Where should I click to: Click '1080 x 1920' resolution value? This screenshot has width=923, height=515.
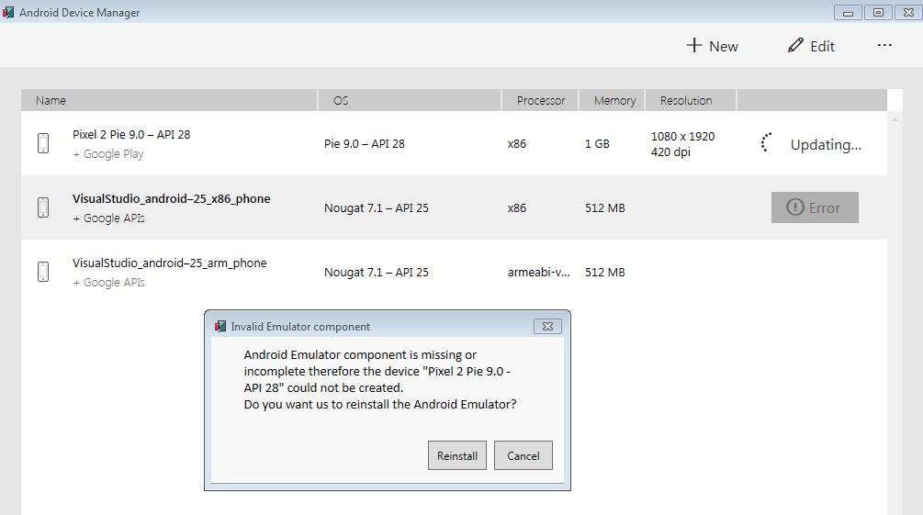coord(682,136)
